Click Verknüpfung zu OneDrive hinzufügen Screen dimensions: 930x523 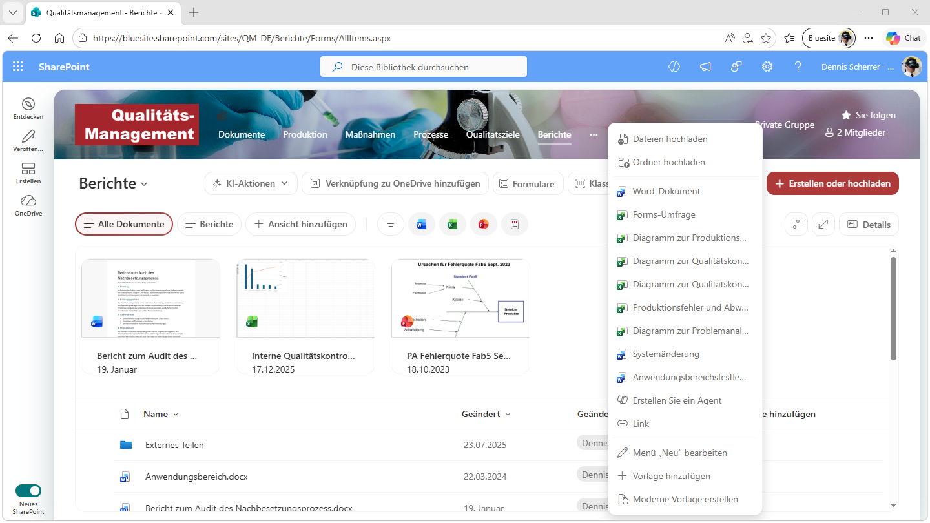395,183
